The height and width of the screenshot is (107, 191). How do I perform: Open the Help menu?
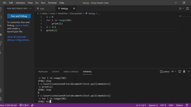pyautogui.click(x=62, y=3)
